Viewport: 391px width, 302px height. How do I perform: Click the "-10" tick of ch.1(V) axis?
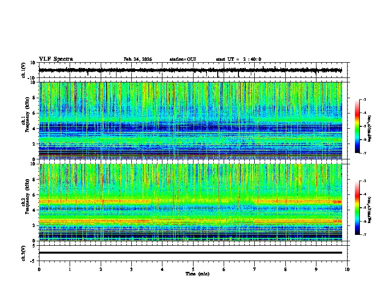pos(32,78)
